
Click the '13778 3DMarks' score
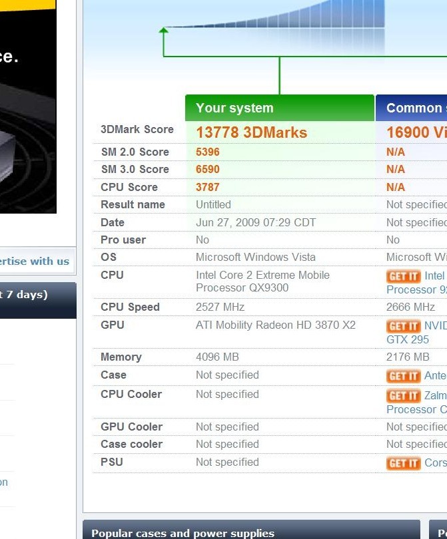click(x=251, y=132)
